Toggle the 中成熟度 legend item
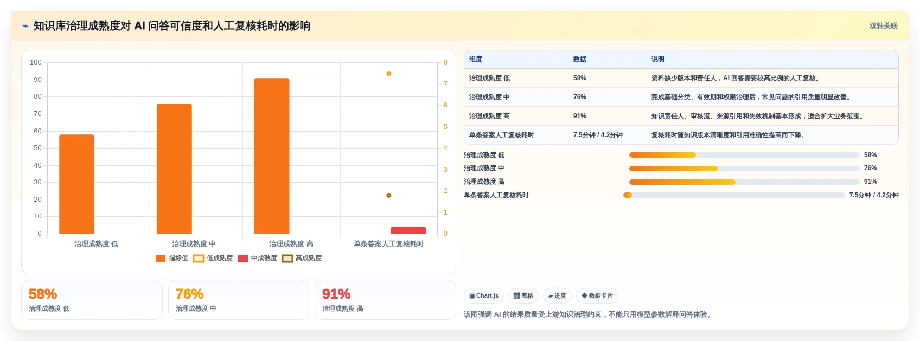The width and height of the screenshot is (920, 341). coord(258,258)
